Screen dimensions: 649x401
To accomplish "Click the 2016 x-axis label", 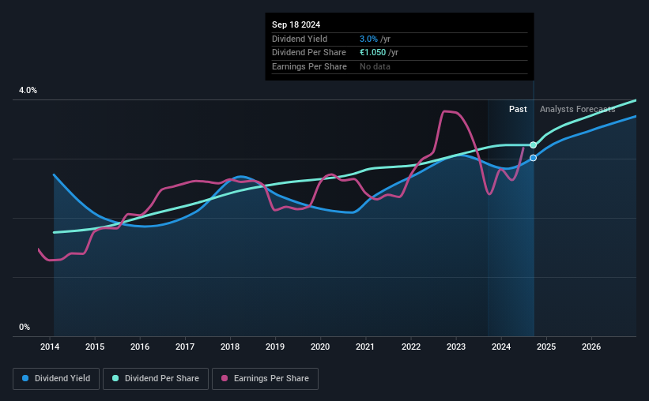I will pyautogui.click(x=140, y=347).
